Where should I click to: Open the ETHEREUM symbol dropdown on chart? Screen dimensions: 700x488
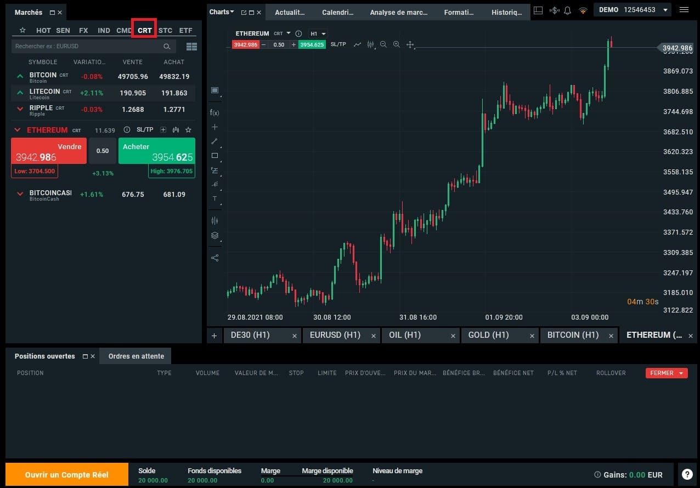point(288,33)
